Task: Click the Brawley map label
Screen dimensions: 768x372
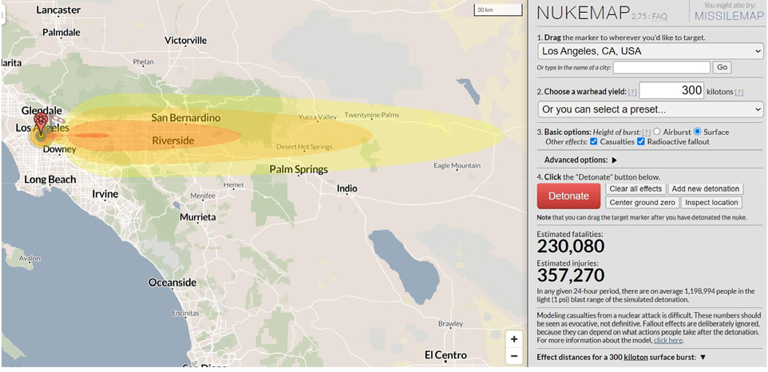Action: [450, 324]
